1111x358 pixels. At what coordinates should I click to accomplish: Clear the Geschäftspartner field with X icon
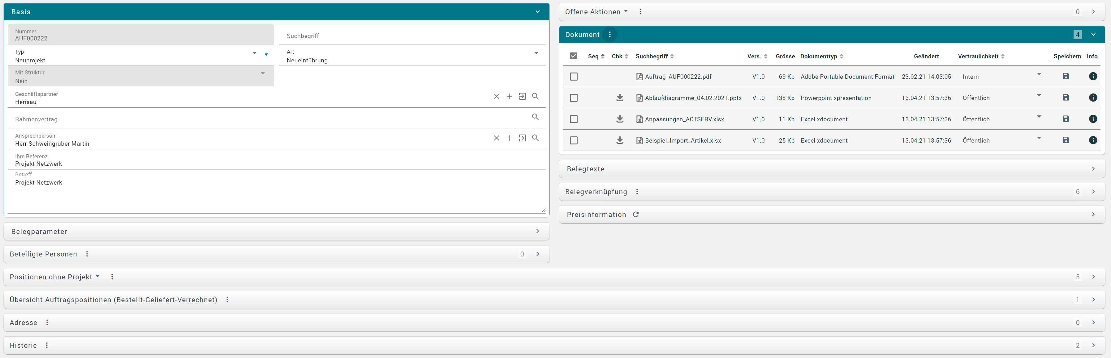coord(497,96)
